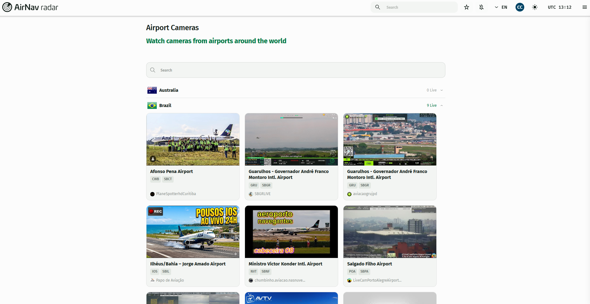The image size is (590, 304).
Task: Click magnifier icon in cameras search bar
Action: pos(153,70)
